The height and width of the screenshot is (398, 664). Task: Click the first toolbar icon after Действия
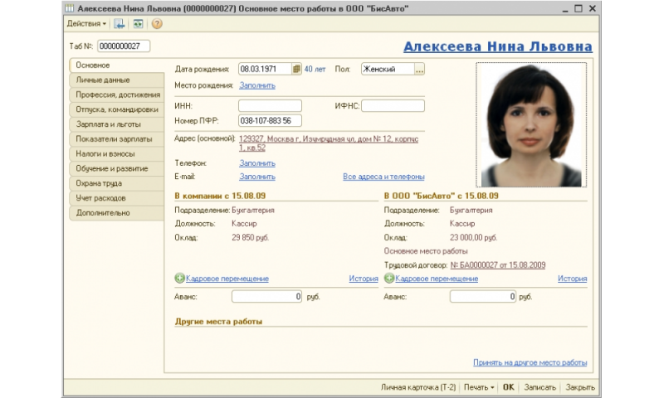point(120,23)
